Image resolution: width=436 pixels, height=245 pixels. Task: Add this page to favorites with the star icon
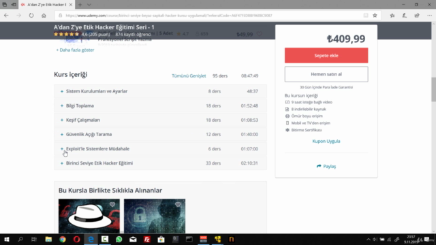click(375, 16)
